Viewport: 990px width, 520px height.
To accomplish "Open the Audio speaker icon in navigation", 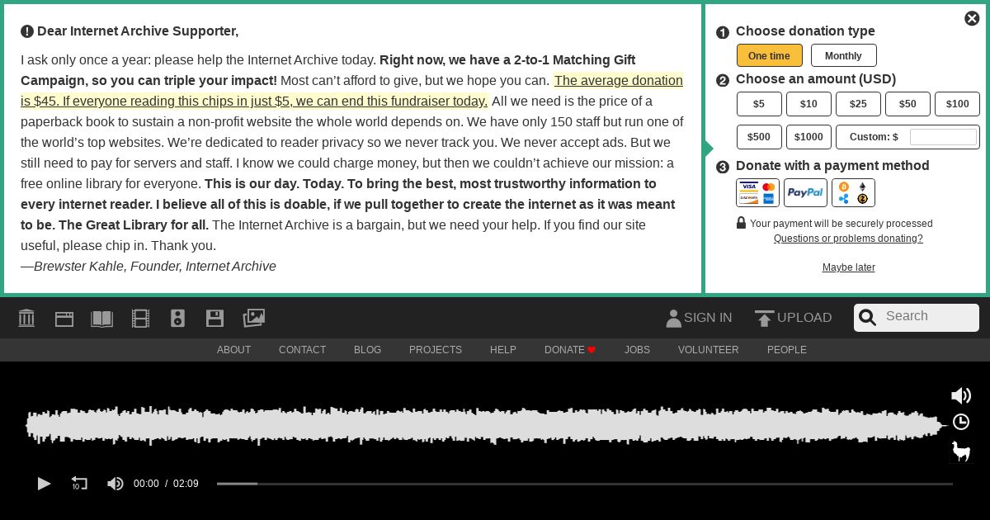I will [x=177, y=319].
